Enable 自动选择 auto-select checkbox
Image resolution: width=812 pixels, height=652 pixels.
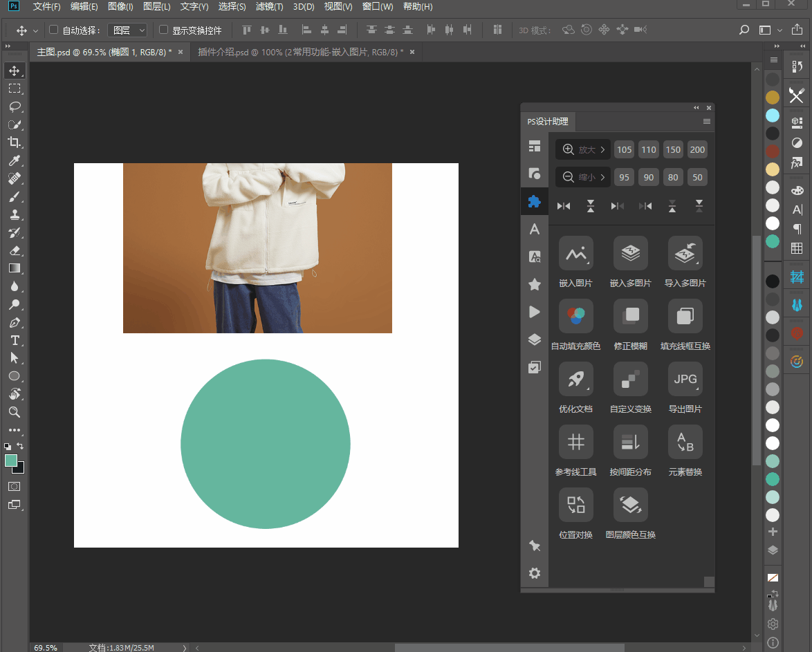[x=53, y=30]
